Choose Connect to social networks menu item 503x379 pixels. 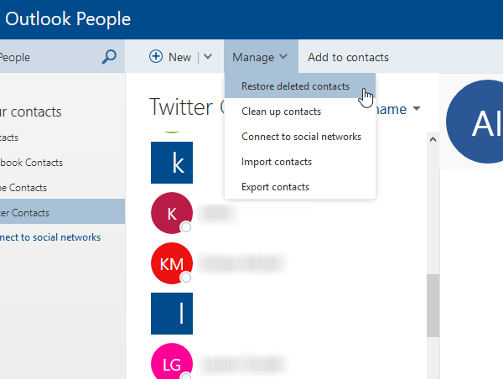[x=300, y=137]
